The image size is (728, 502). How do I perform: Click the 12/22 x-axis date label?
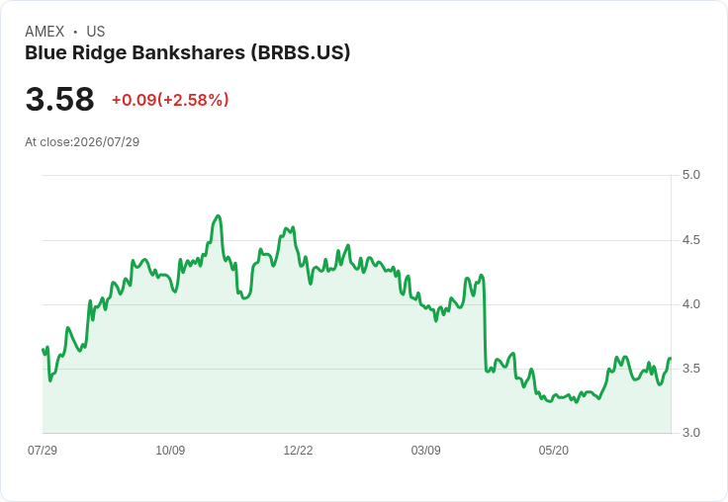[x=298, y=451]
